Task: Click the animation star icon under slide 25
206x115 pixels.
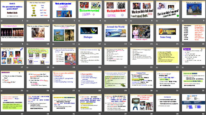Action: (2, 91)
